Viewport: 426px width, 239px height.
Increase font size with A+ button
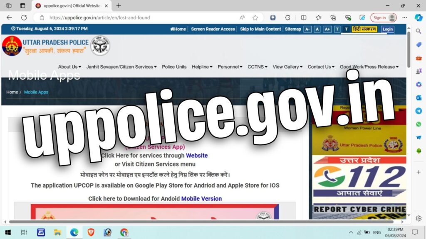[x=327, y=29]
